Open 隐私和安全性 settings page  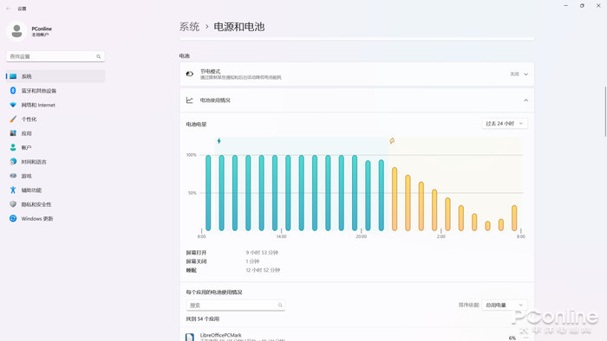55,204
